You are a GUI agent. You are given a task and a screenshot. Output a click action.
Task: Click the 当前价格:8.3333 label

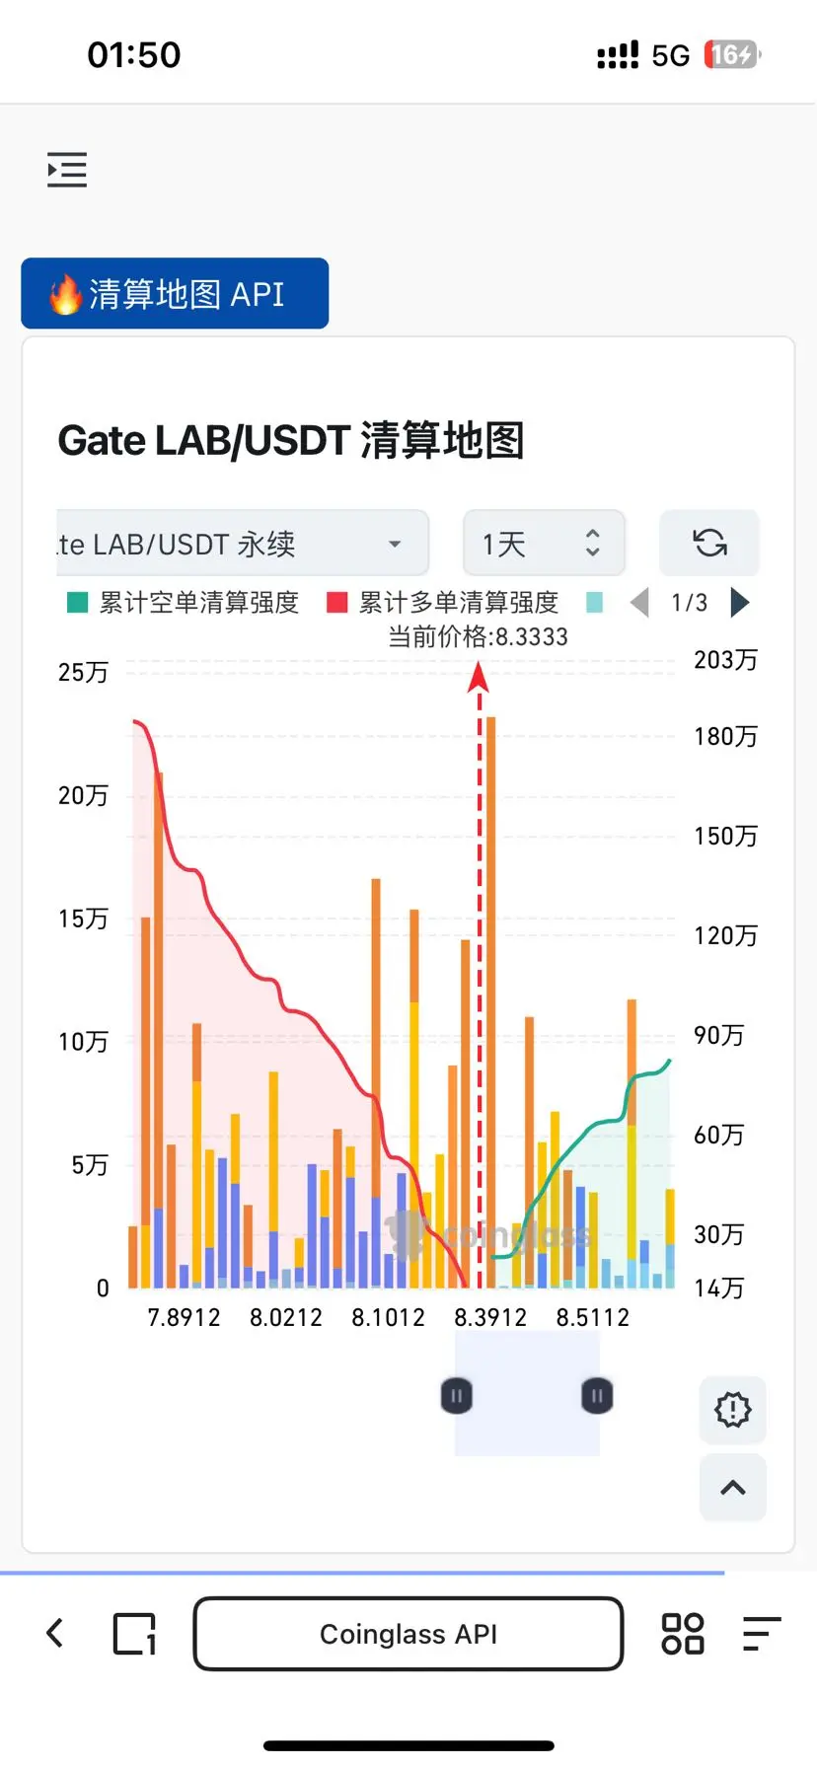pyautogui.click(x=478, y=636)
